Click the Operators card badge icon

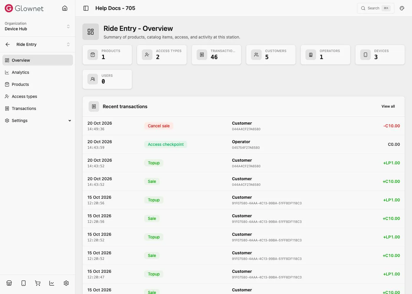(x=311, y=55)
